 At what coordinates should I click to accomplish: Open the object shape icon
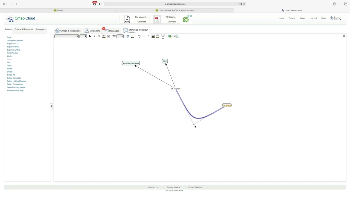pyautogui.click(x=128, y=36)
